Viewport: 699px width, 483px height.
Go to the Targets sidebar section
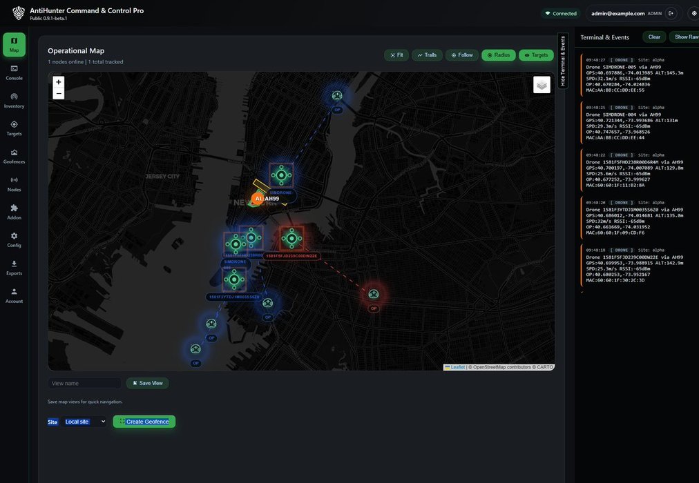click(14, 128)
